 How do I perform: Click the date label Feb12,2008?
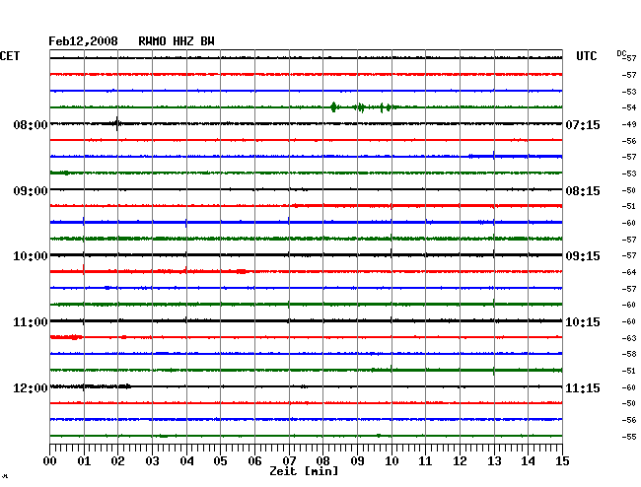(83, 41)
